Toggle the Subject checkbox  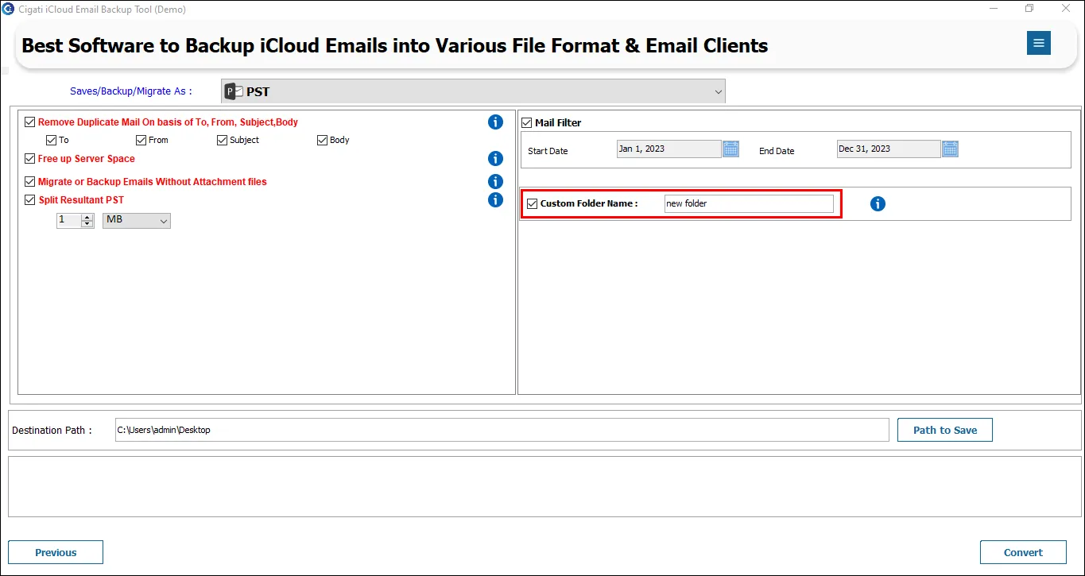222,140
